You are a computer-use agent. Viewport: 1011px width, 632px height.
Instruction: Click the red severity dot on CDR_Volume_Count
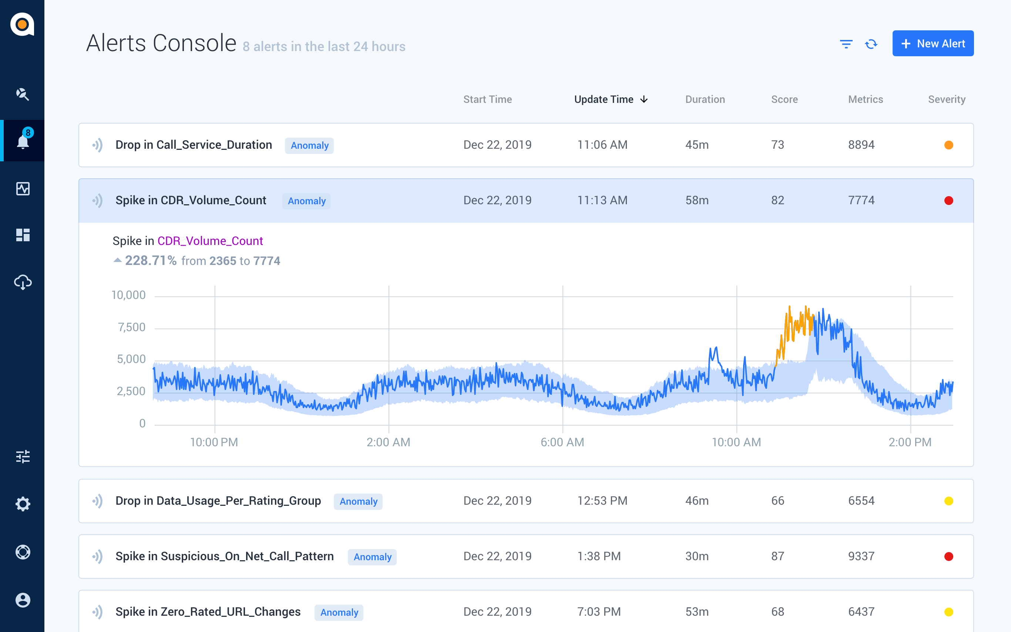coord(948,201)
